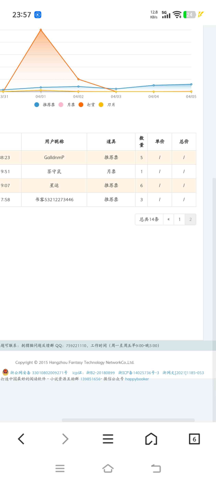
Task: Click the 月票 cell in 茶守鼠 row
Action: (x=111, y=171)
